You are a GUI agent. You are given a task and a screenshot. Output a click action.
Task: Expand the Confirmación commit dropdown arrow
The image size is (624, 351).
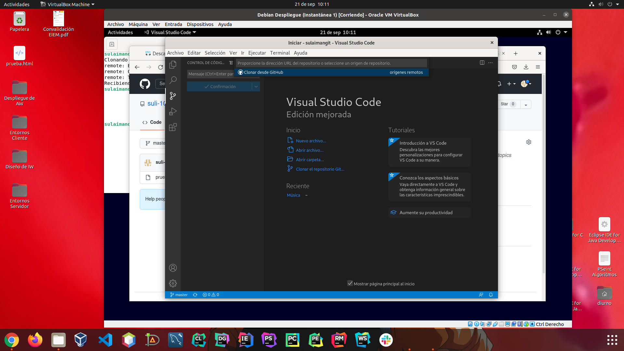256,86
